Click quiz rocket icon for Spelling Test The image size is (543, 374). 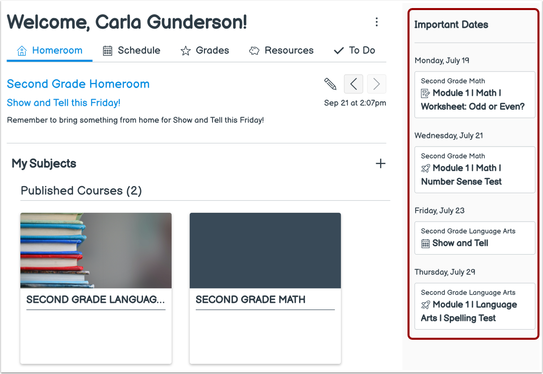tap(425, 305)
